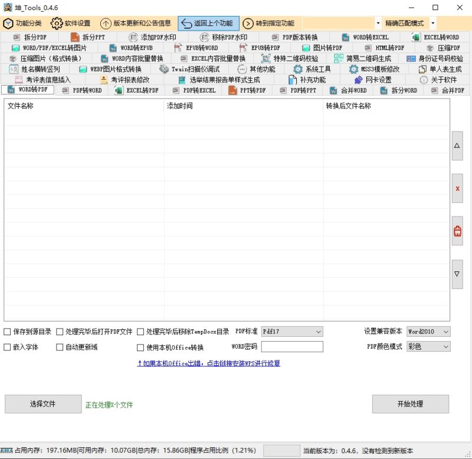This screenshot has width=472, height=459.
Task: Click 选择文件 button
Action: tap(43, 404)
